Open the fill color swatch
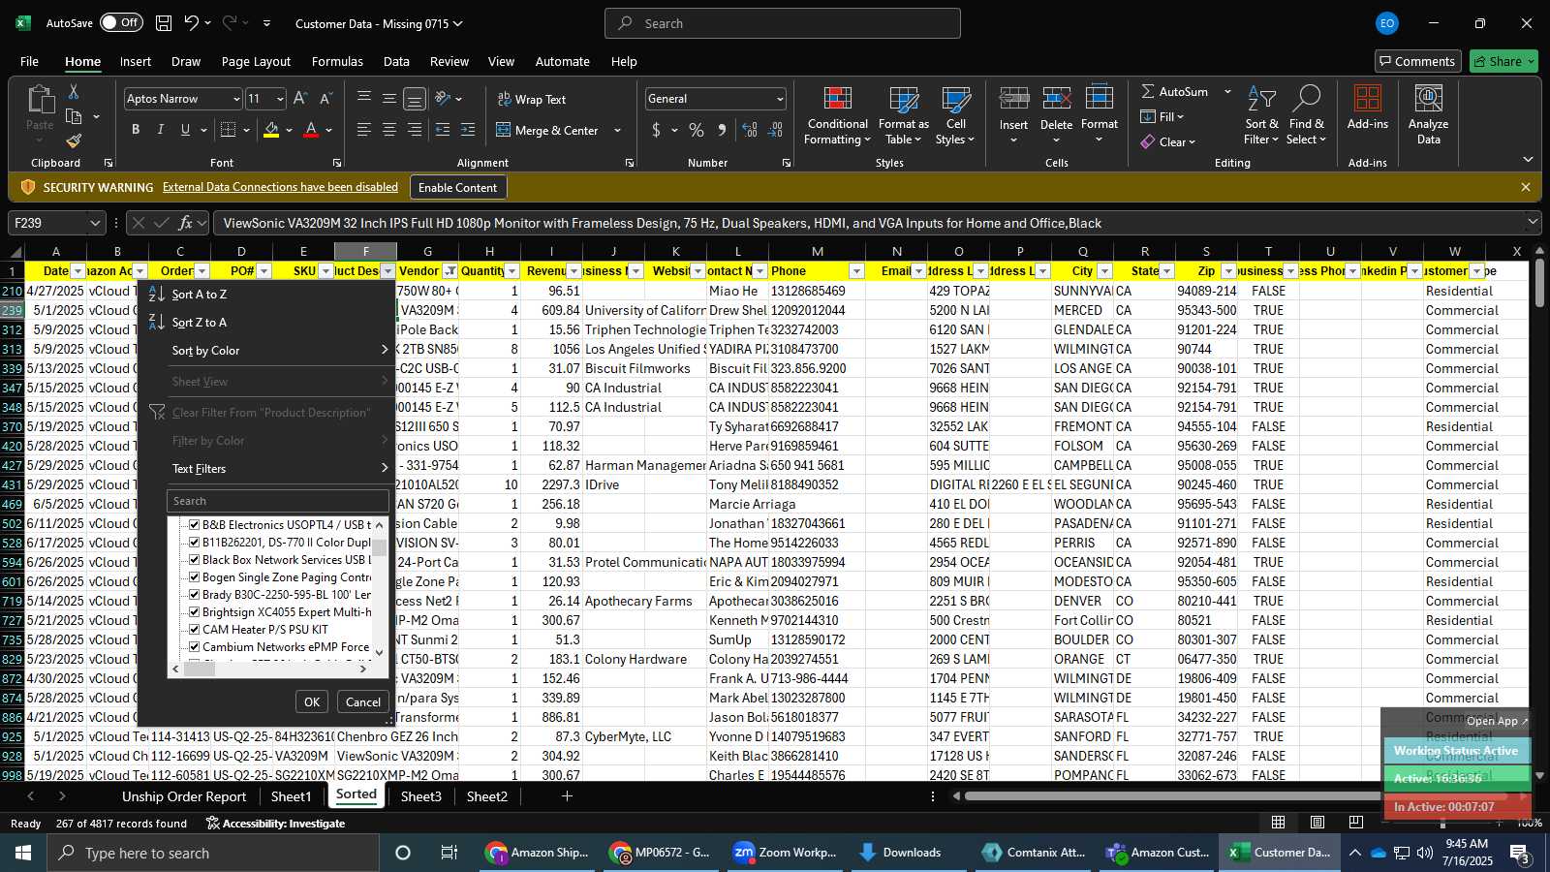 pyautogui.click(x=271, y=130)
